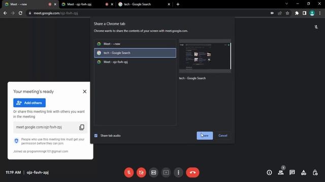Close the 'Meet - ojz-fsvh-zpj' browser tab
The height and width of the screenshot is (182, 325).
click(112, 4)
